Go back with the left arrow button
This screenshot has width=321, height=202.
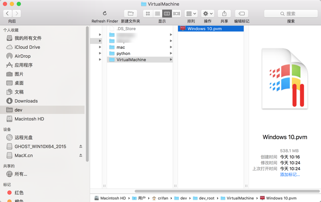[x=8, y=14]
